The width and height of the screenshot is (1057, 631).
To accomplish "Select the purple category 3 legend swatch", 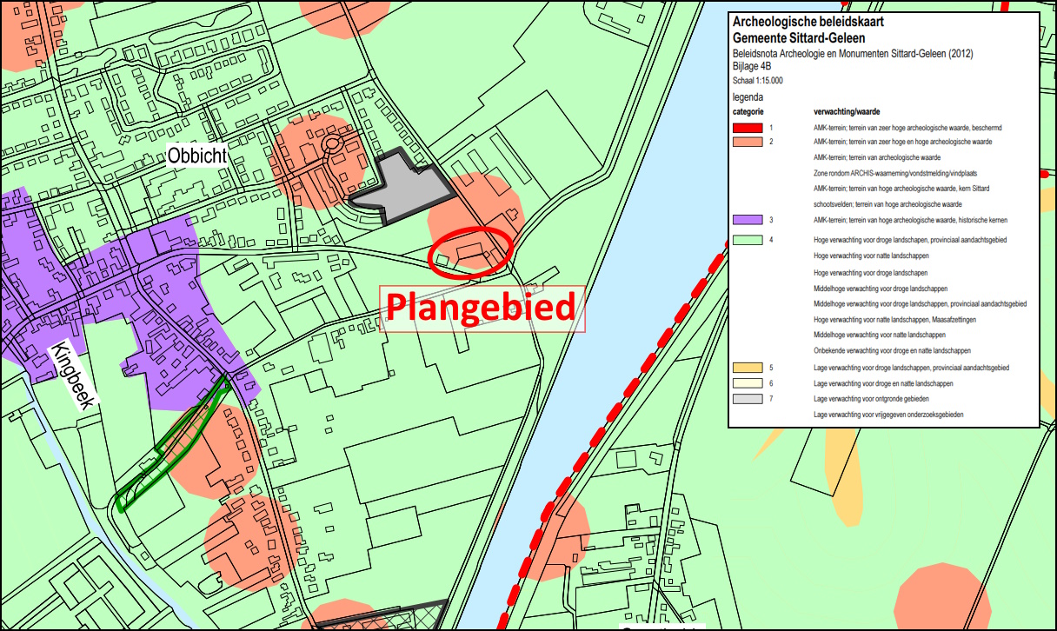I will 748,220.
